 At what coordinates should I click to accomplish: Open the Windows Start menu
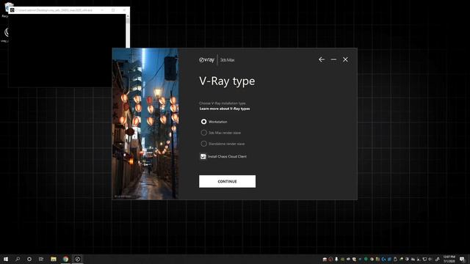[x=6, y=259]
